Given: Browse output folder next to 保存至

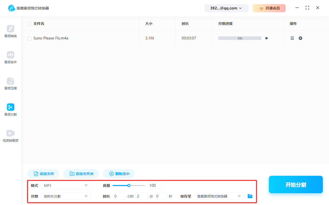Looking at the screenshot, I should (250, 196).
